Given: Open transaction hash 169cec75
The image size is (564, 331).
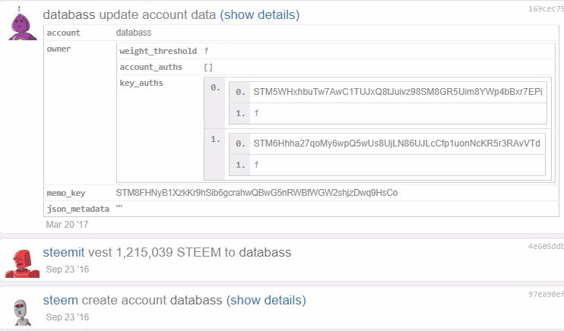Looking at the screenshot, I should (546, 9).
